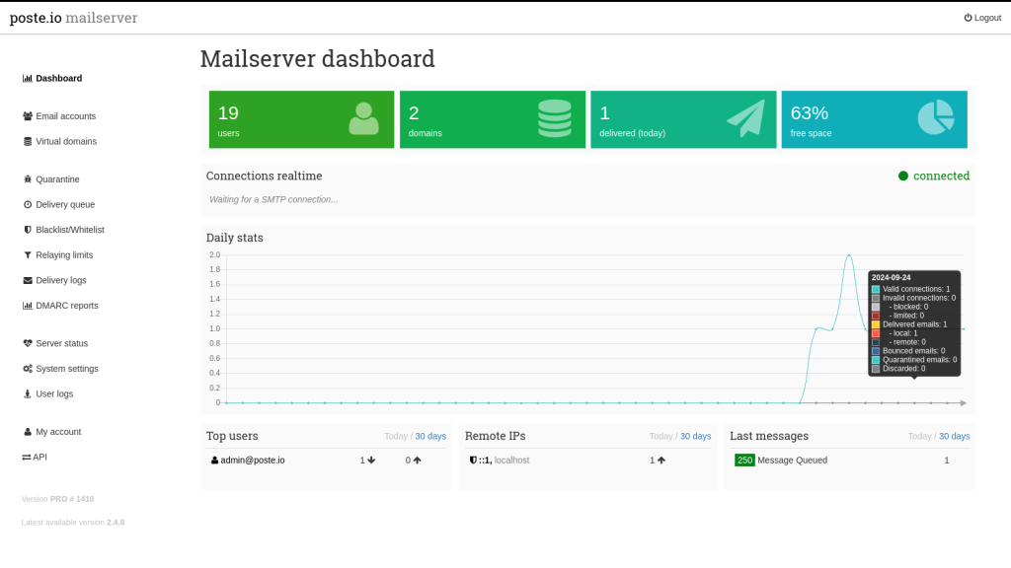This screenshot has height=568, width=1011.
Task: Click the Server status heartbeat icon
Action: 27,343
